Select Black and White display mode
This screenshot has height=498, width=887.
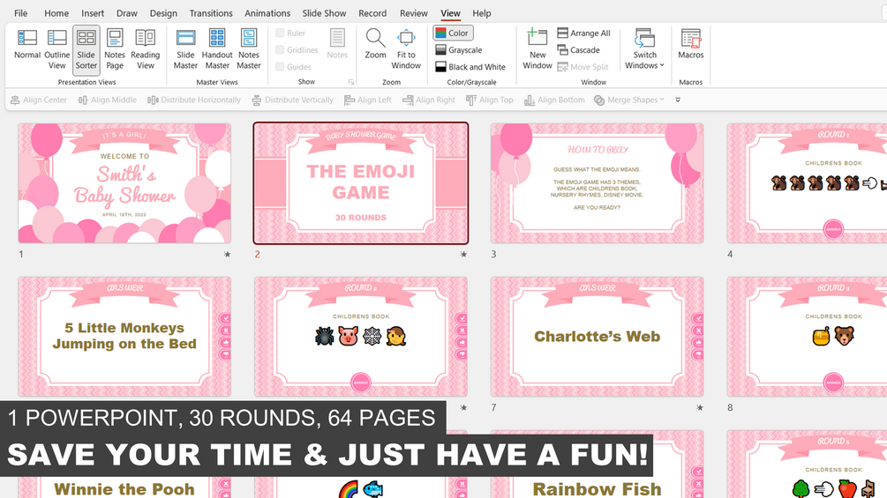470,67
